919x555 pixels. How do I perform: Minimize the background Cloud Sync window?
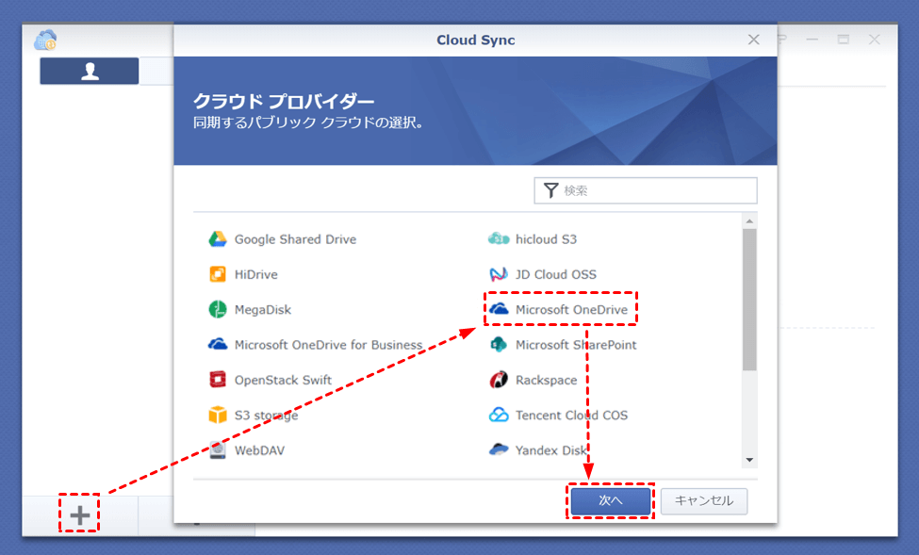(812, 40)
